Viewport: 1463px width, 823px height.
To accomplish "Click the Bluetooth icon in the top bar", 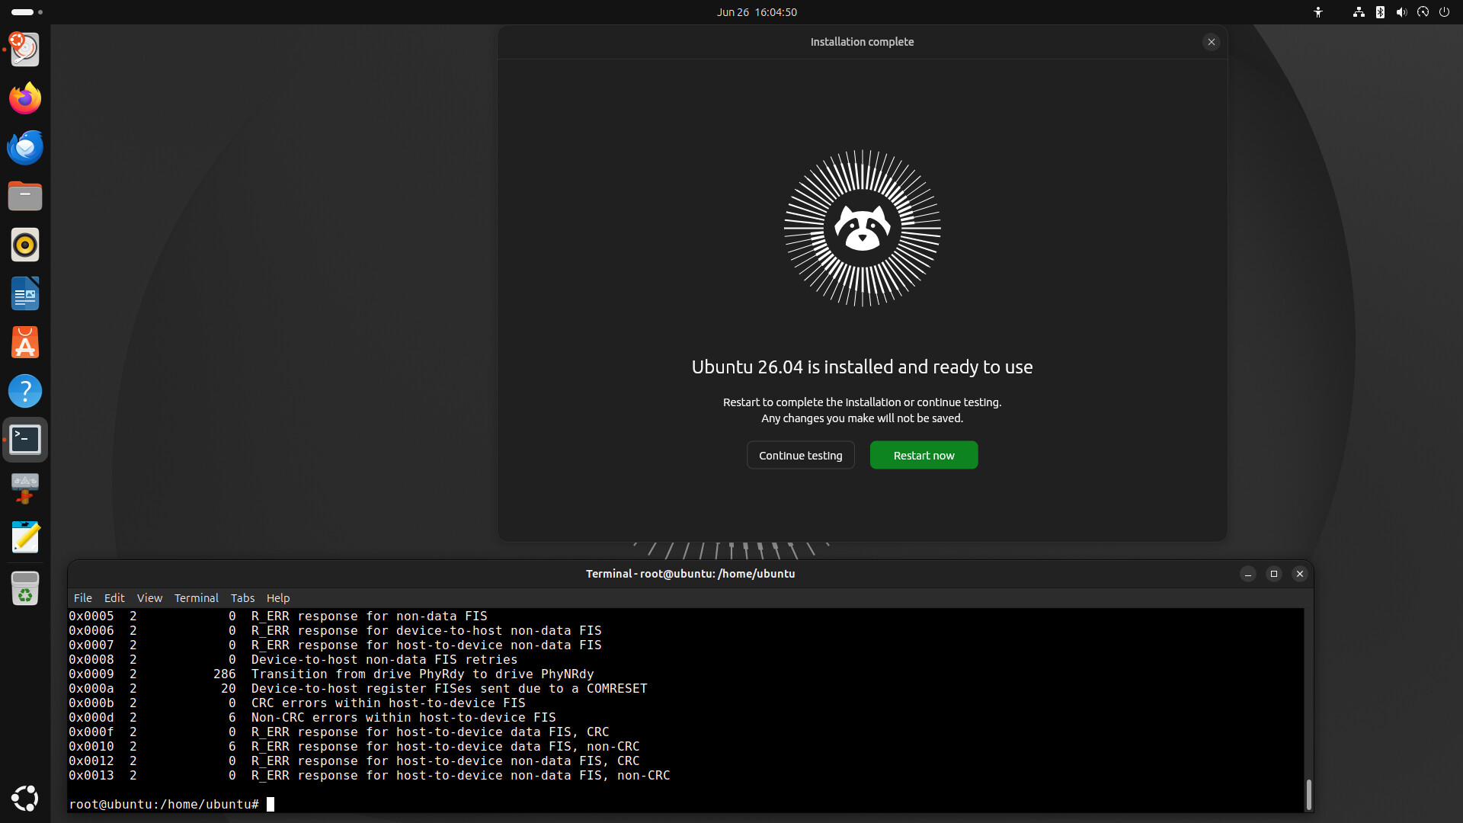I will (1380, 12).
